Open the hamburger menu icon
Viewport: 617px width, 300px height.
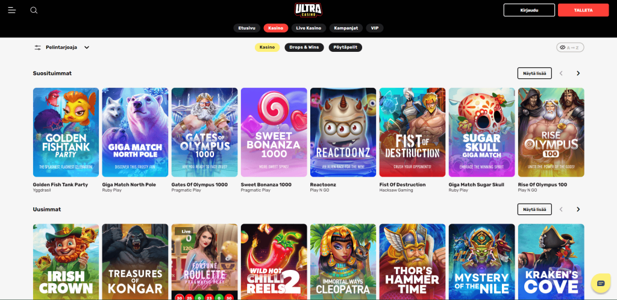coord(12,10)
